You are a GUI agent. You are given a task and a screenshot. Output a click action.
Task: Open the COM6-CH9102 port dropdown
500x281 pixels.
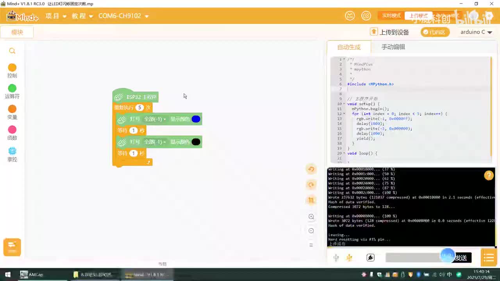point(123,16)
